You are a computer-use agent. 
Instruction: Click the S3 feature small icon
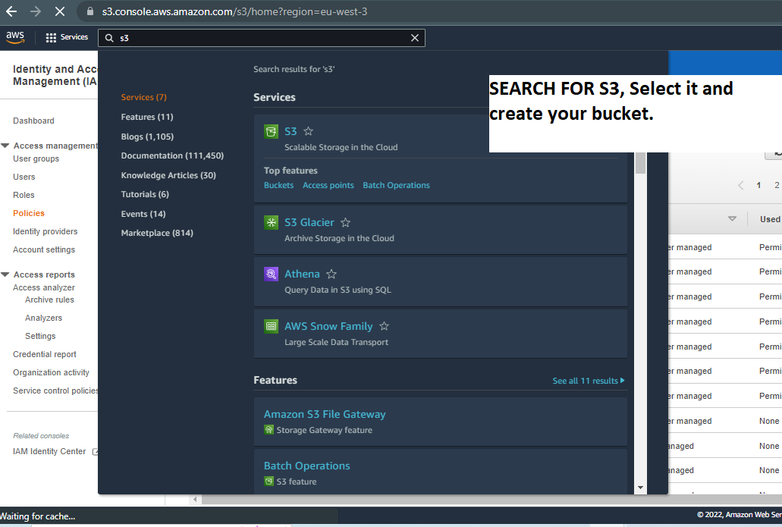point(269,482)
